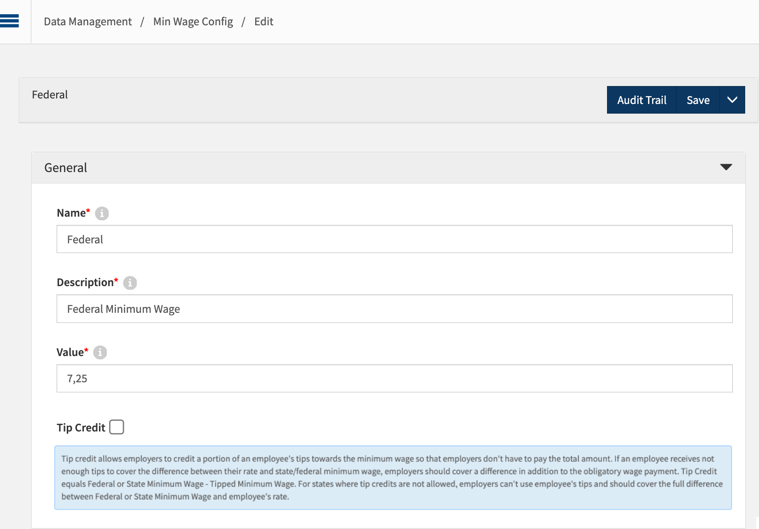Click the info icon next to Name
The image size is (759, 529).
coord(102,213)
